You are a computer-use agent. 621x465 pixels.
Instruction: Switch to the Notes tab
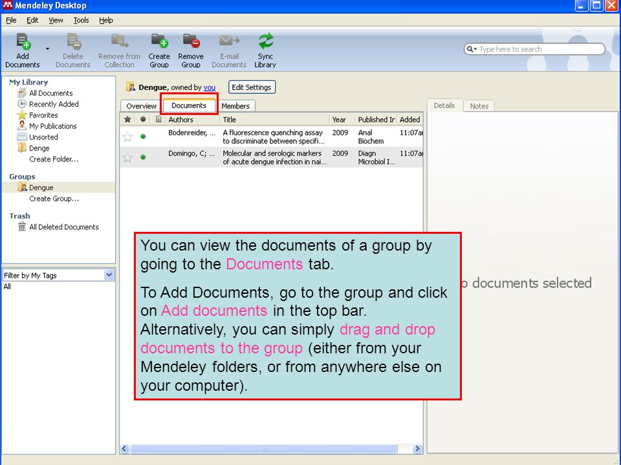(x=479, y=106)
